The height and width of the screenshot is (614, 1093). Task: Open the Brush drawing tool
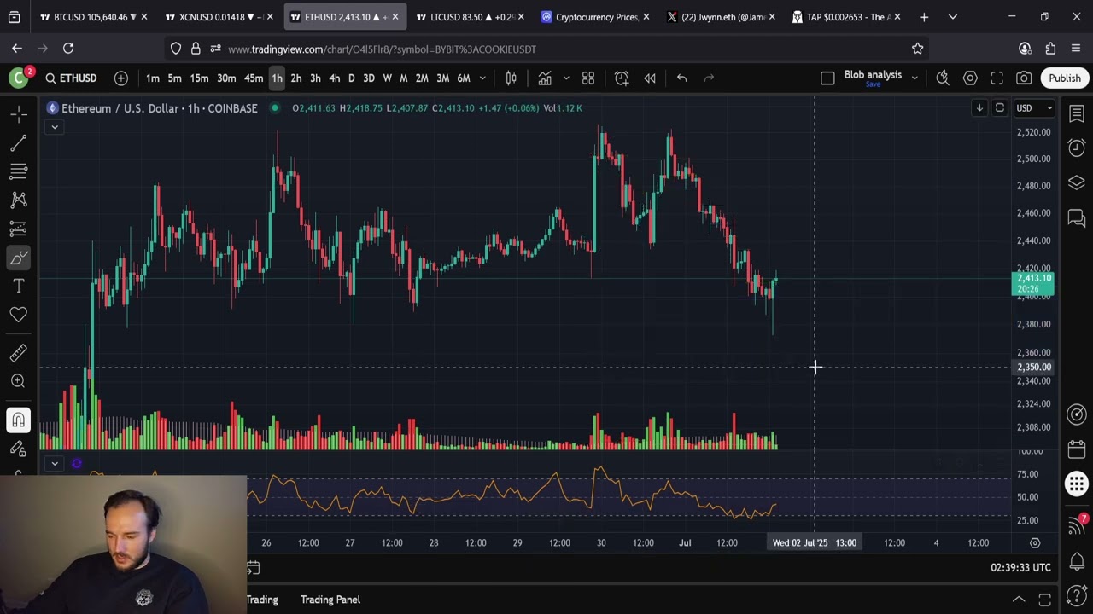[18, 258]
